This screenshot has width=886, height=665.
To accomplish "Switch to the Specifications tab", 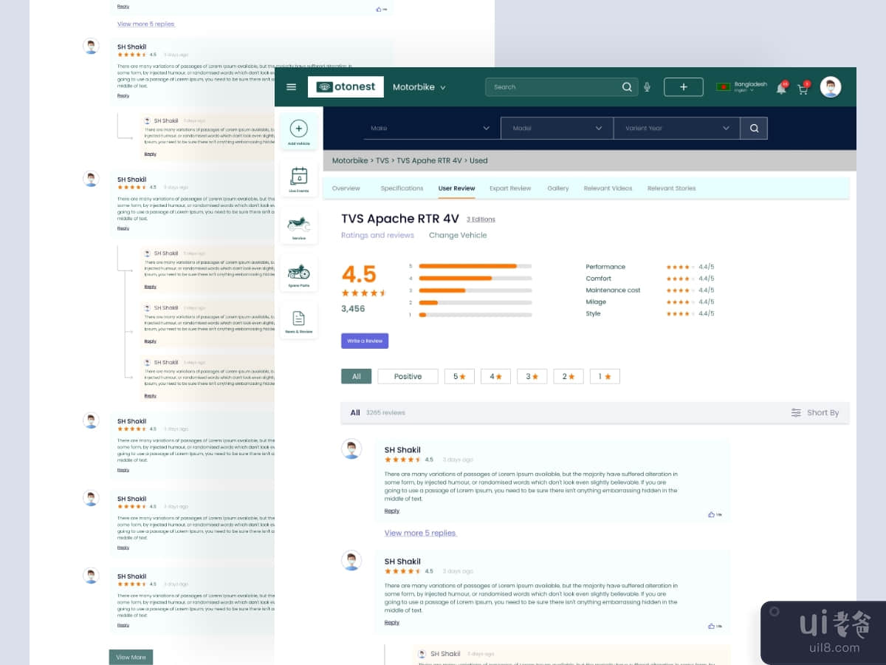I will pos(401,188).
